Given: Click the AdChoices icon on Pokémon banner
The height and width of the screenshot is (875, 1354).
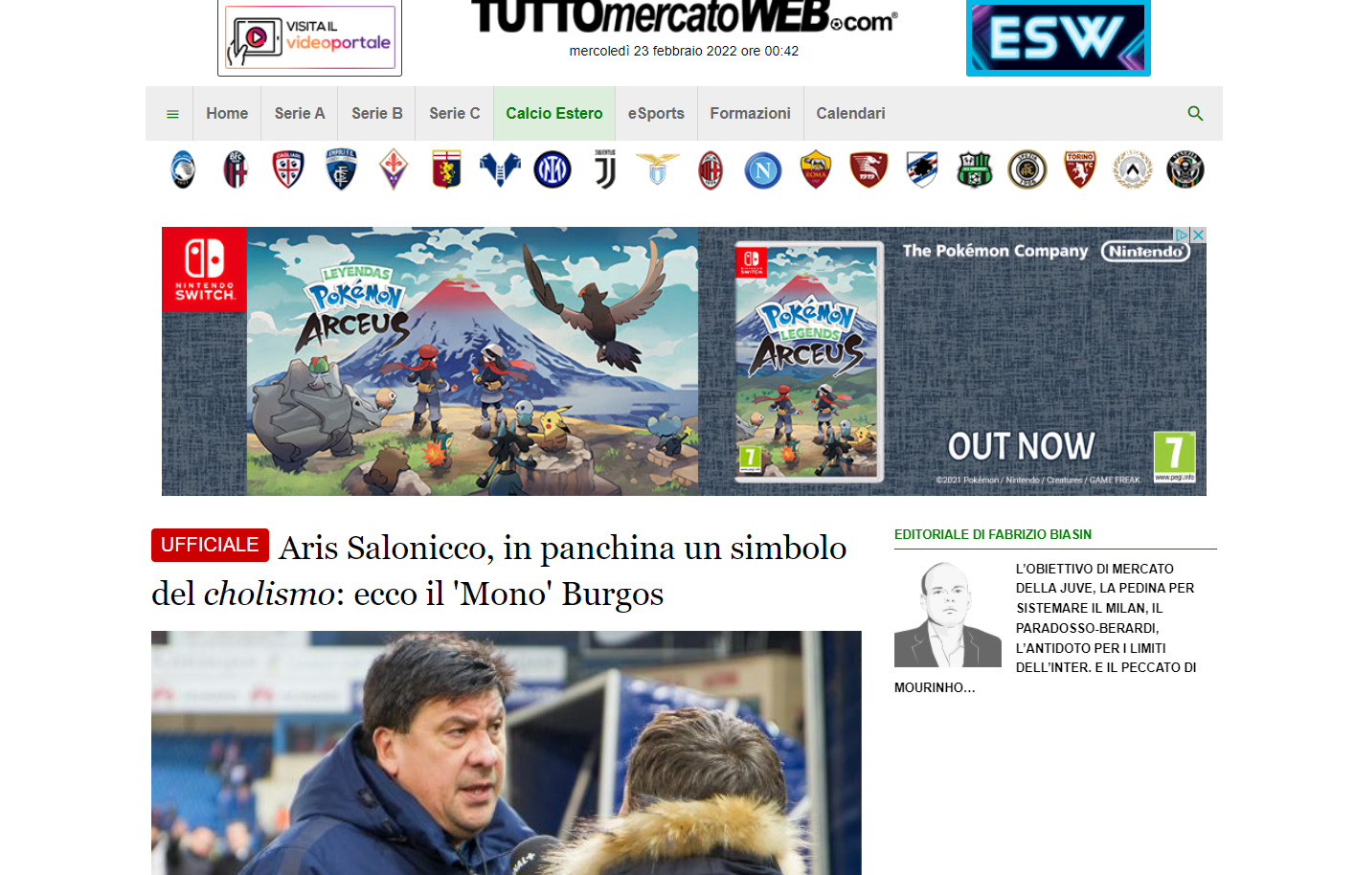Looking at the screenshot, I should point(1182,235).
